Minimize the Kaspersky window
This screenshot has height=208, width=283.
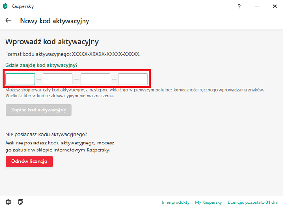coord(257,6)
